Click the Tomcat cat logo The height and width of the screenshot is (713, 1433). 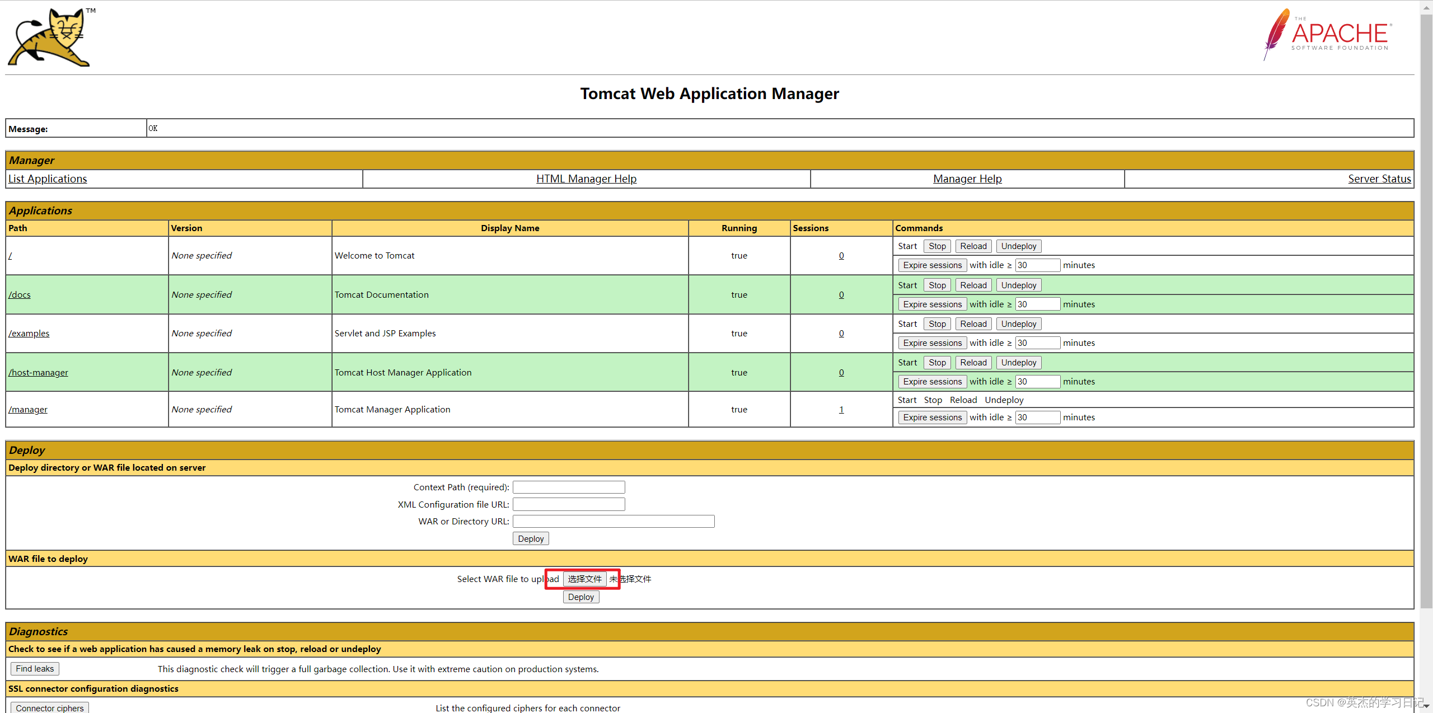point(49,37)
